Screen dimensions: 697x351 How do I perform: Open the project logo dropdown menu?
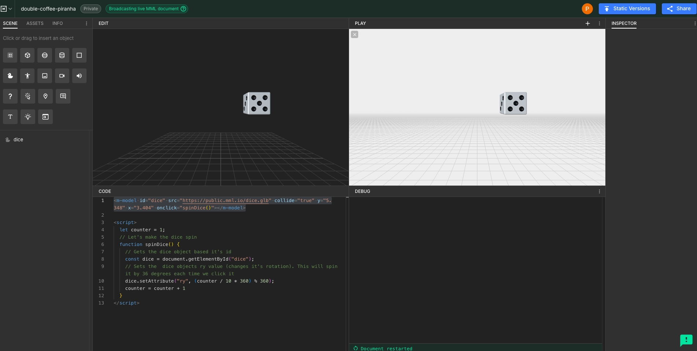7,9
